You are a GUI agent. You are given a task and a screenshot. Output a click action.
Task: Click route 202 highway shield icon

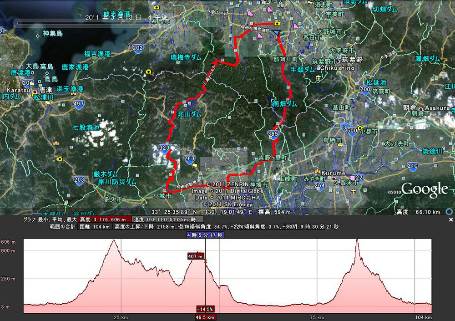click(x=138, y=48)
